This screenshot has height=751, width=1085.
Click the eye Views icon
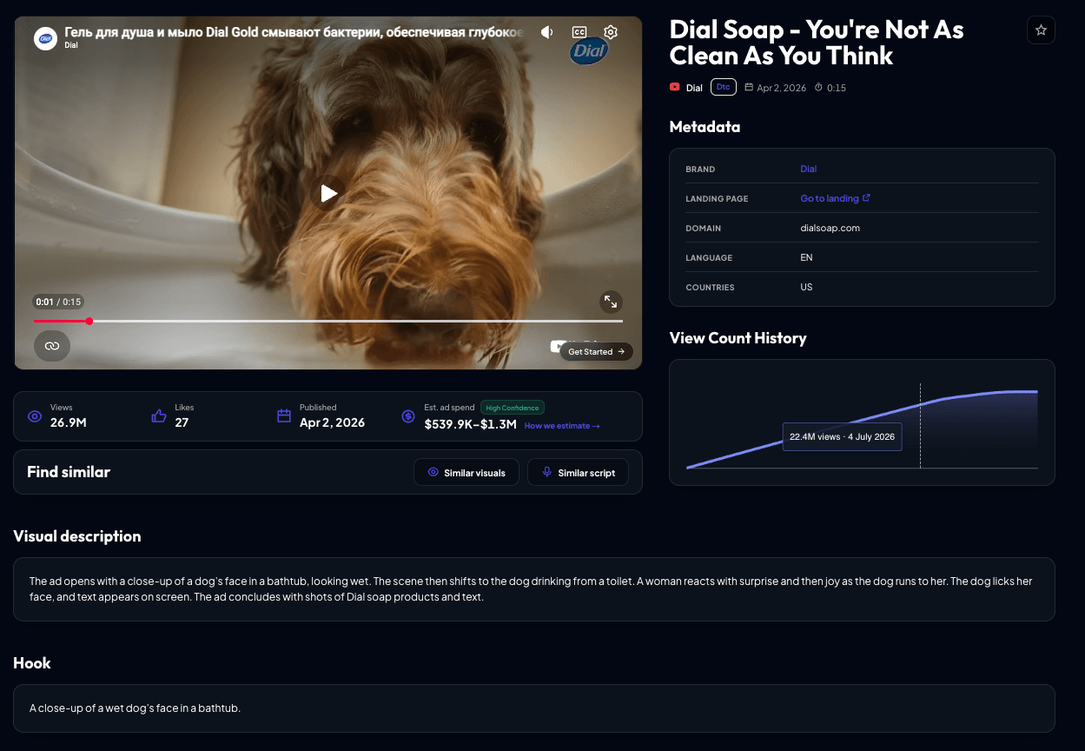click(35, 416)
